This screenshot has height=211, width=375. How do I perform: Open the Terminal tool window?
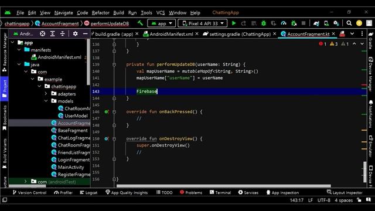(x=220, y=193)
